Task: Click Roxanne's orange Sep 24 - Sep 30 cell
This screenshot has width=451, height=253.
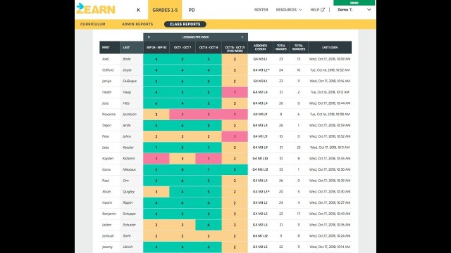Action: pyautogui.click(x=156, y=115)
